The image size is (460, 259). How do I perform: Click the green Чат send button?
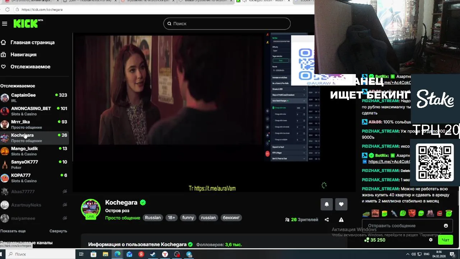[x=446, y=240]
